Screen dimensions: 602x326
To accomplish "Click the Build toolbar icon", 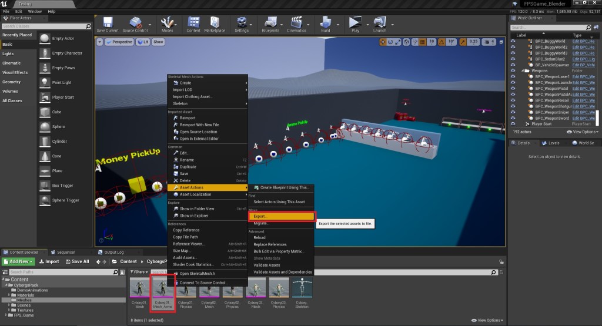I will pos(325,22).
